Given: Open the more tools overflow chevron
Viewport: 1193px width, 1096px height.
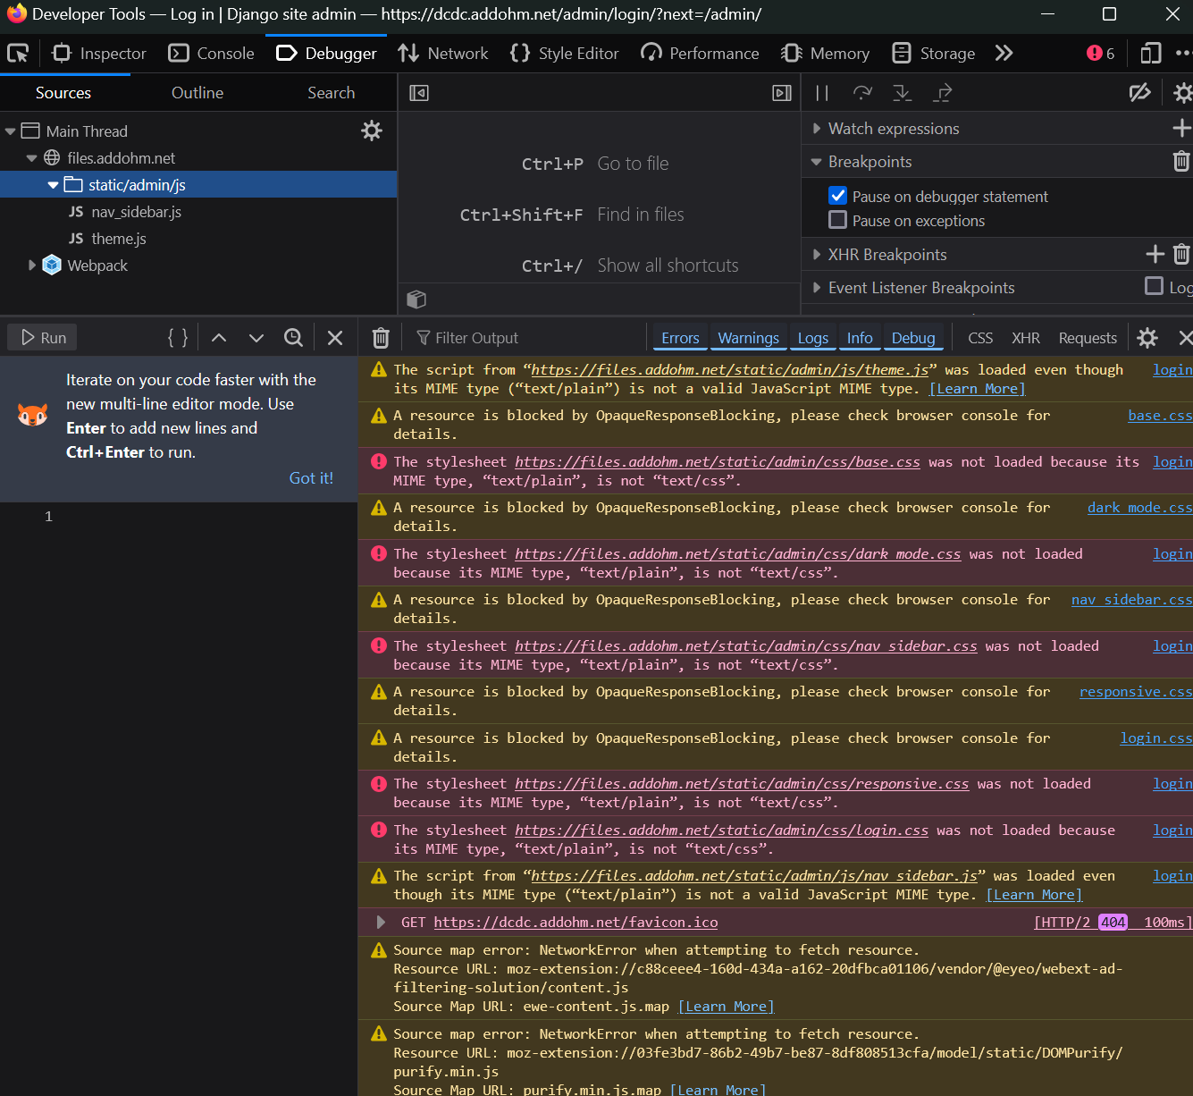Looking at the screenshot, I should tap(1004, 54).
